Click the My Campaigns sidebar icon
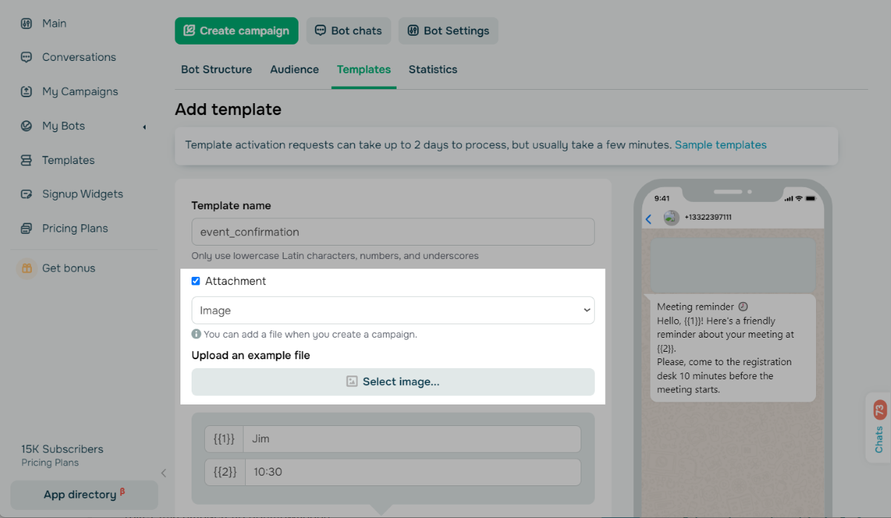 (x=27, y=92)
